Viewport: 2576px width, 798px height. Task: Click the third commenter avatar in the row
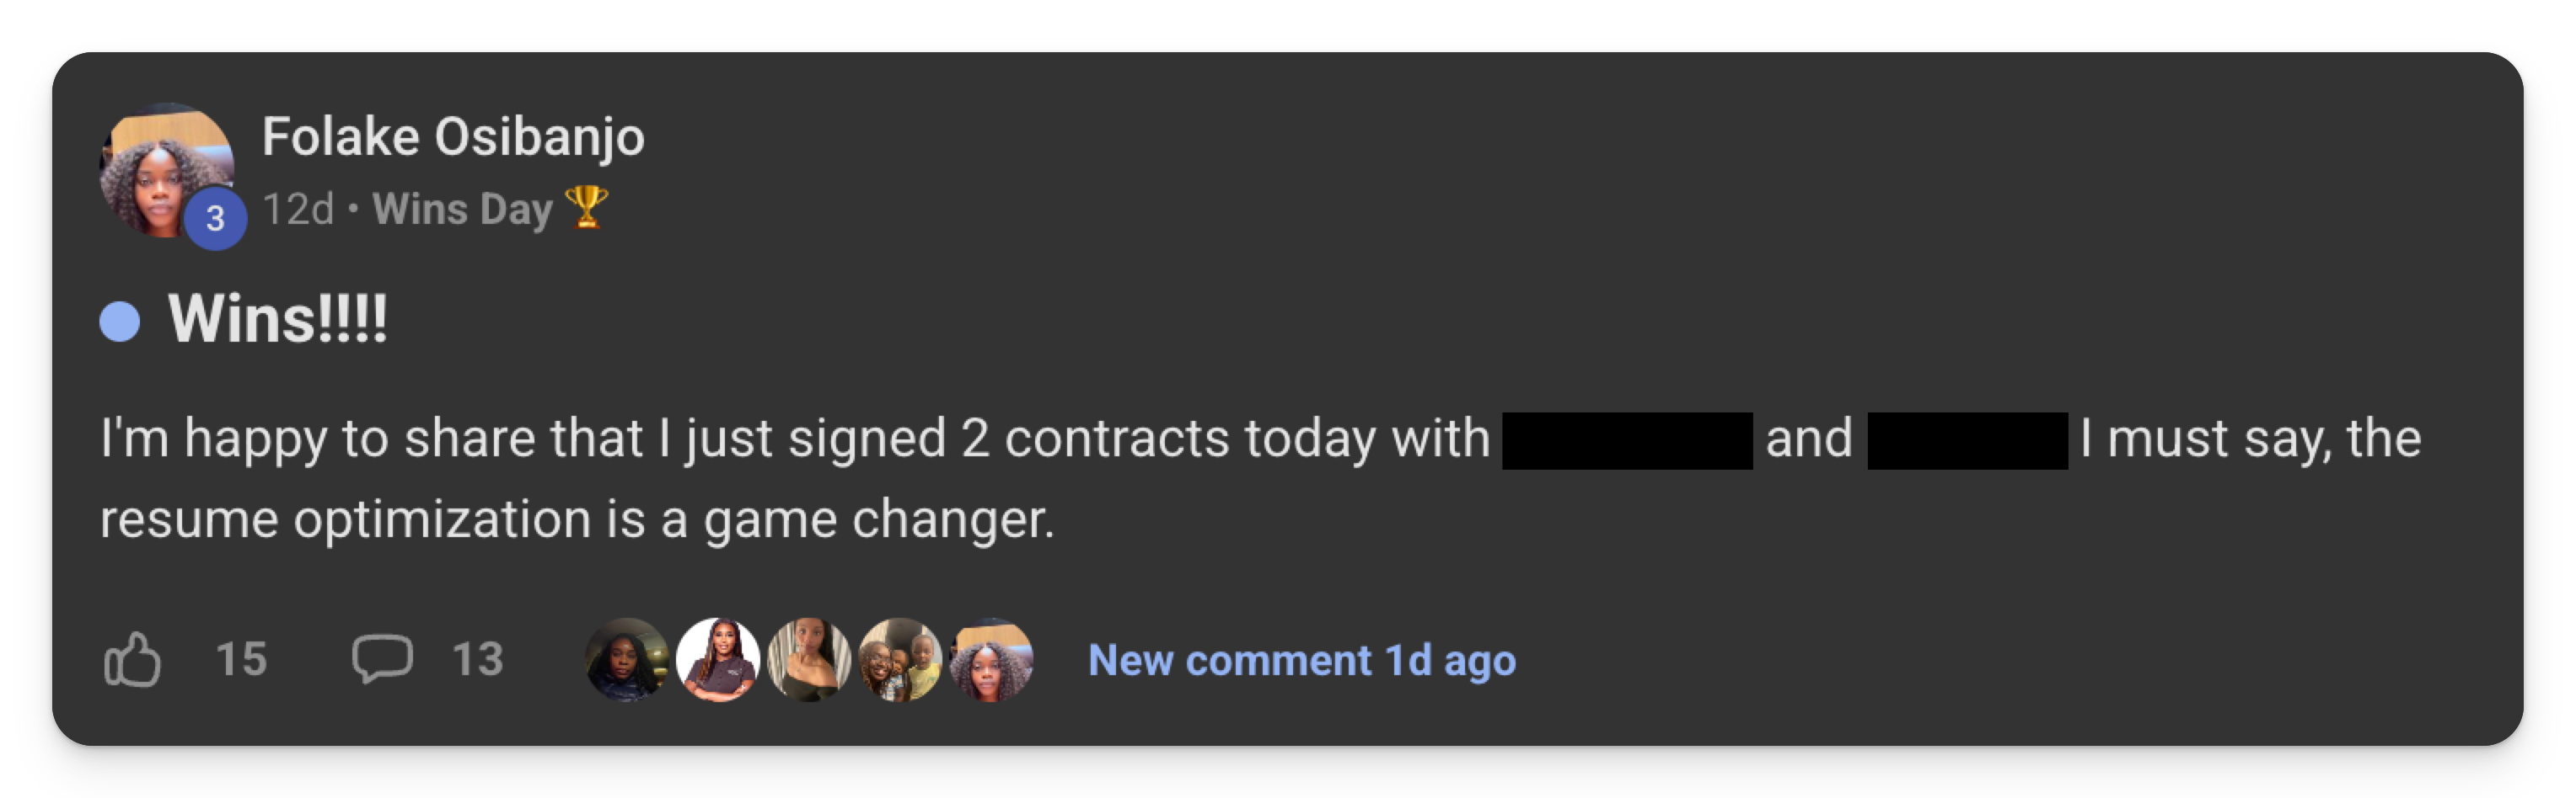pyautogui.click(x=808, y=659)
